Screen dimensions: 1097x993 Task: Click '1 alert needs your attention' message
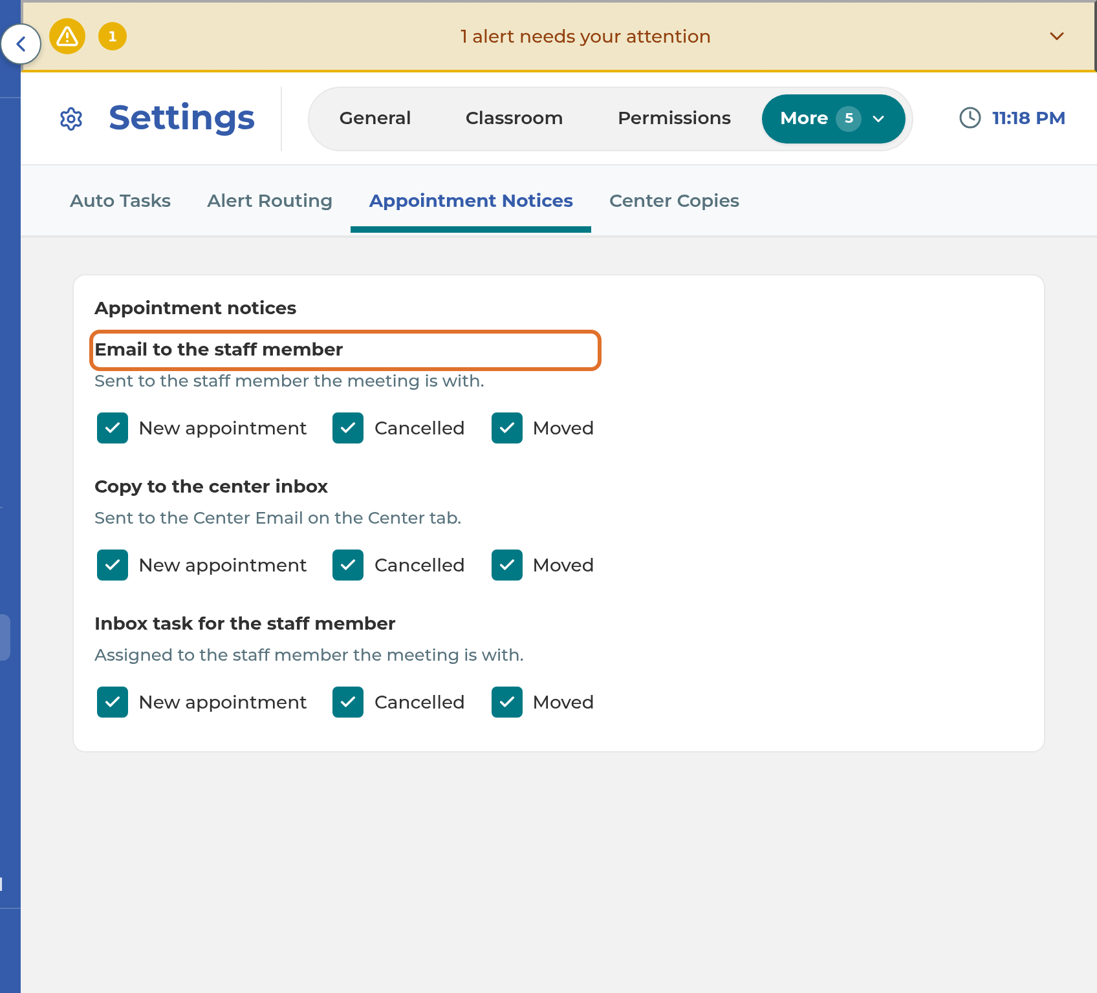pyautogui.click(x=585, y=37)
